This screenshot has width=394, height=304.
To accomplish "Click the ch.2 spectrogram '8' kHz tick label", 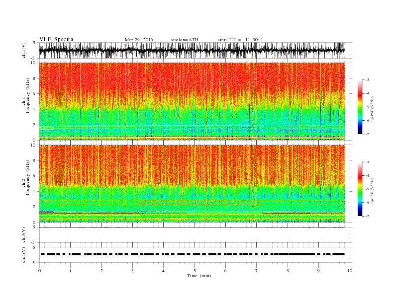I will [35, 160].
